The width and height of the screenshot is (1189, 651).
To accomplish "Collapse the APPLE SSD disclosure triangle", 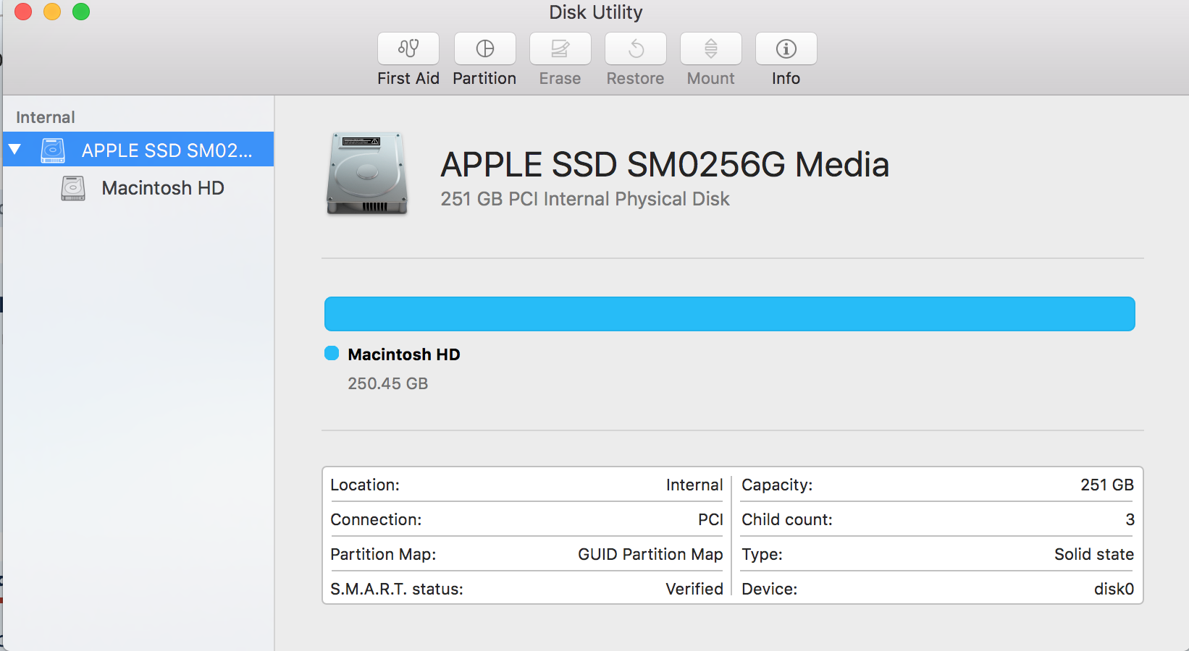I will point(14,150).
